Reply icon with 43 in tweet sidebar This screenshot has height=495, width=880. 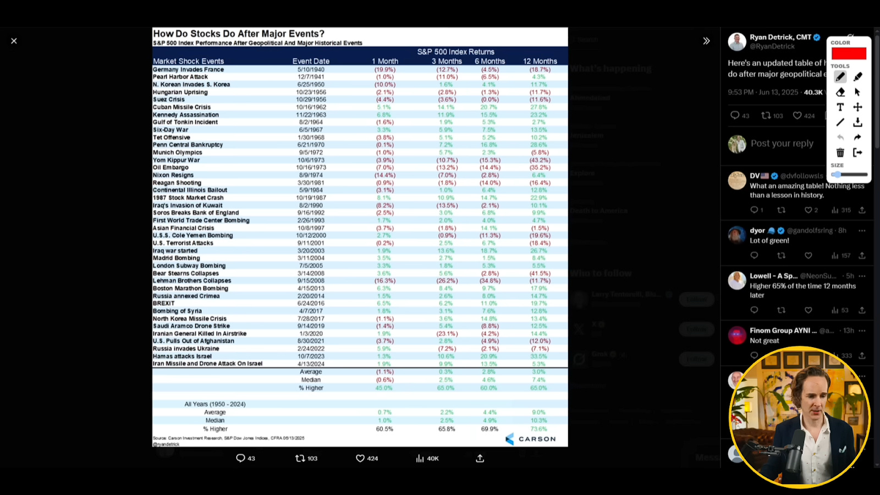point(739,116)
